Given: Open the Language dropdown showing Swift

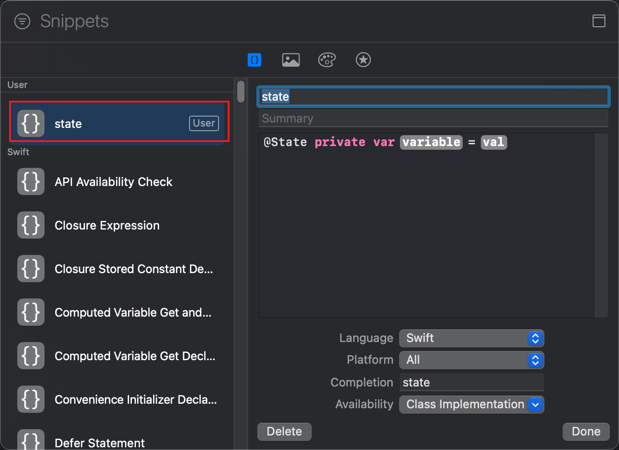Looking at the screenshot, I should pos(471,338).
